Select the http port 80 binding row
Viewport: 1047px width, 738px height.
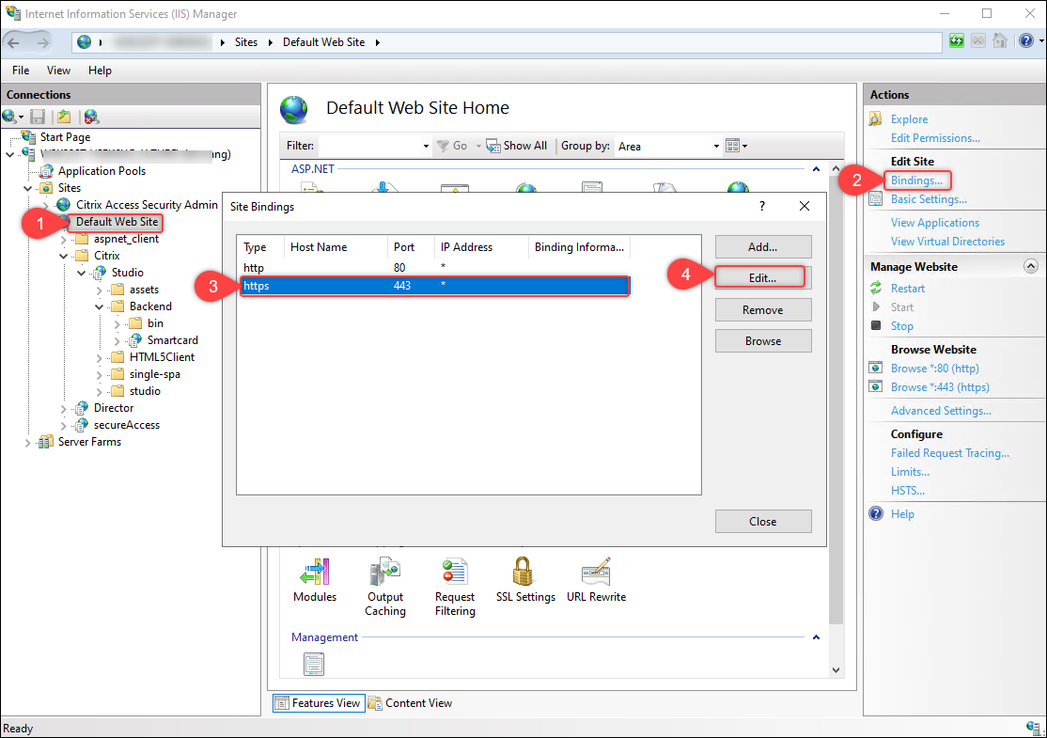(376, 267)
